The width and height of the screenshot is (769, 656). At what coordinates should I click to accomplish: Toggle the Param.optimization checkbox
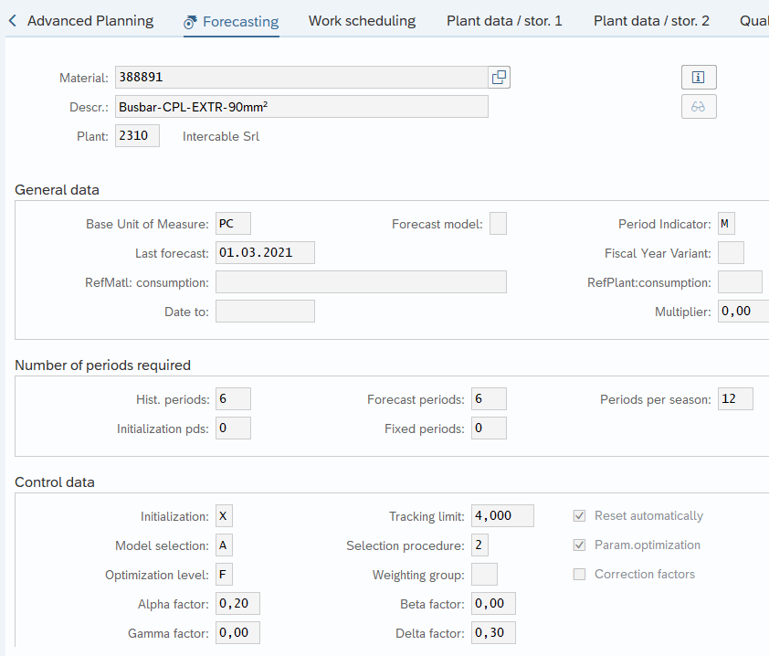tap(579, 545)
